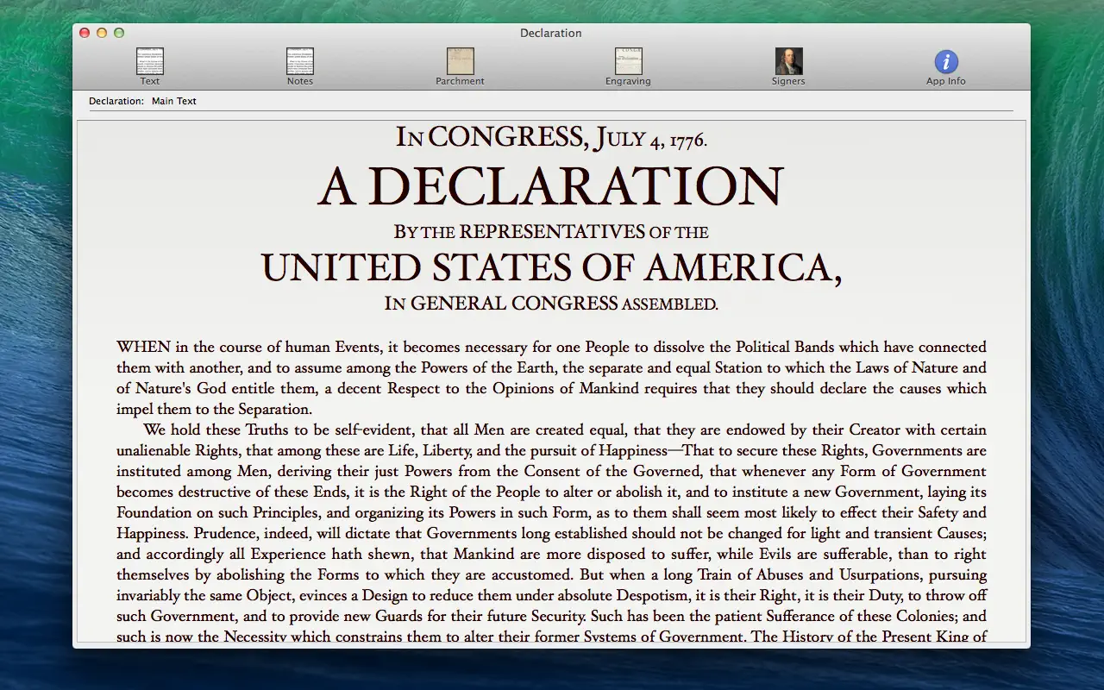View the Signers portrait gallery
The image size is (1104, 690).
787,60
